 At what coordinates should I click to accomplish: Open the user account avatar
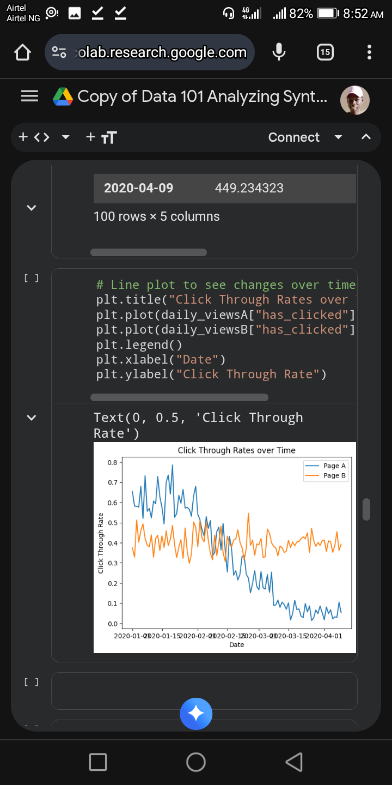pos(355,100)
